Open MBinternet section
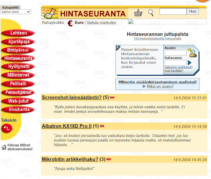This screenshot has height=179, width=211. pos(18,75)
